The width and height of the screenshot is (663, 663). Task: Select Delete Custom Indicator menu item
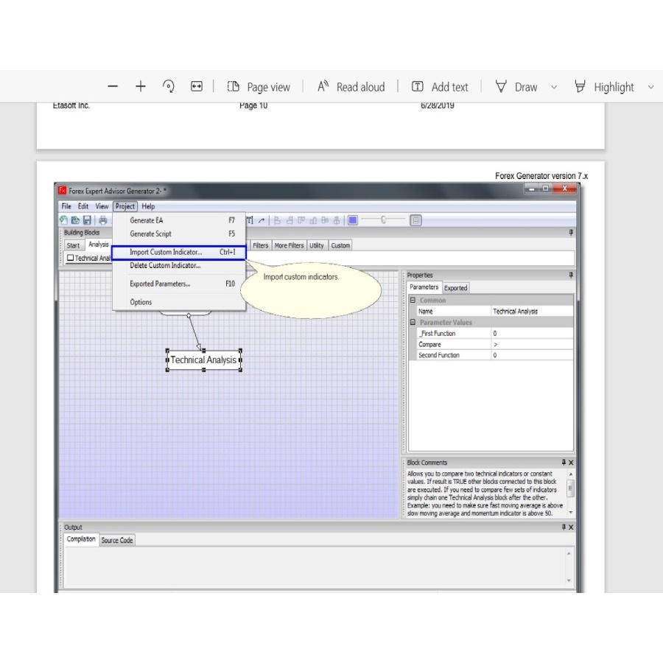click(x=179, y=265)
